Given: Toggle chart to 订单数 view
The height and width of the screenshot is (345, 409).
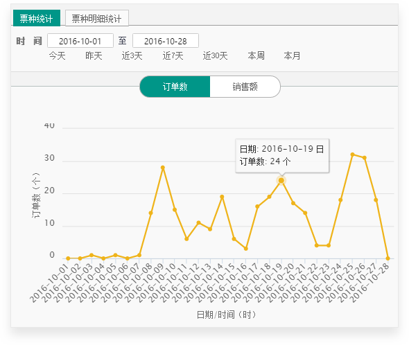Looking at the screenshot, I should pyautogui.click(x=175, y=87).
